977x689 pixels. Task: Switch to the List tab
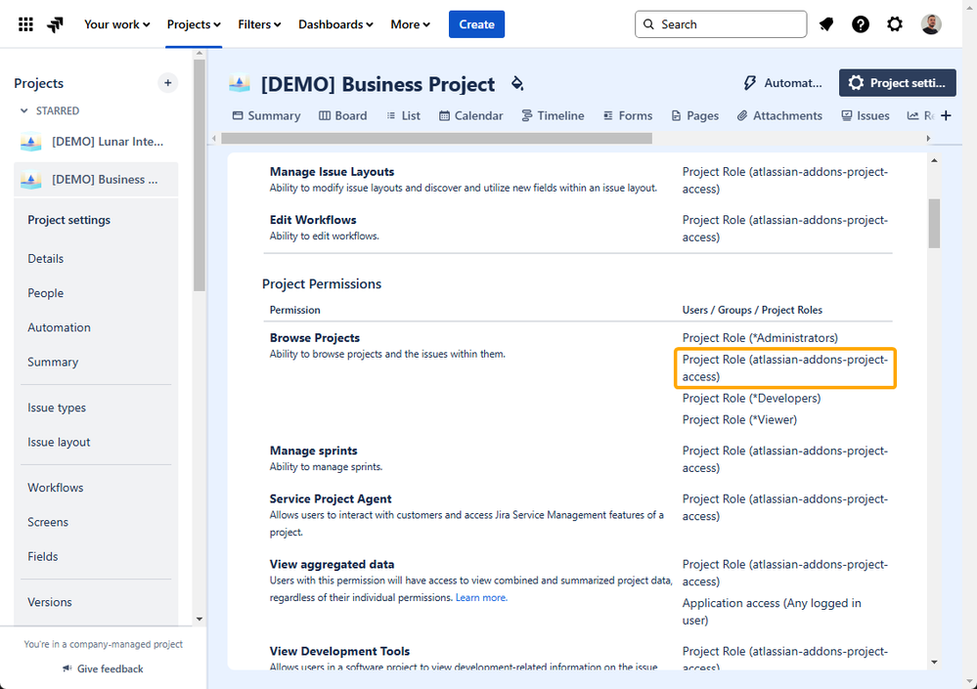tap(403, 115)
